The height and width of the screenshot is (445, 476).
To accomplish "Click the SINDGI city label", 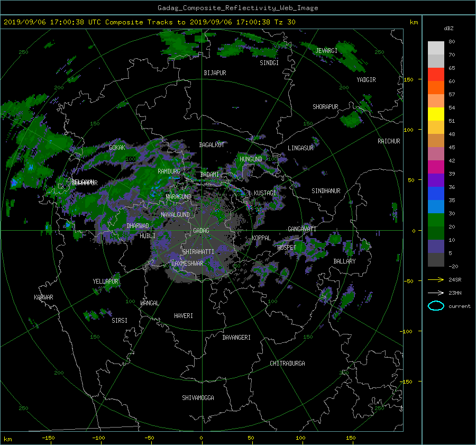I will coord(269,63).
